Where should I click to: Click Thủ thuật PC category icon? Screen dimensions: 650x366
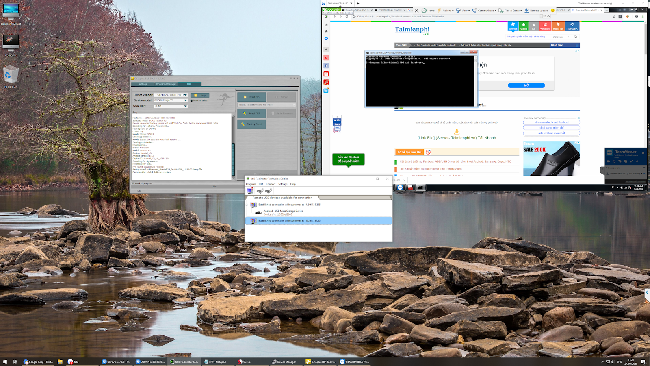(572, 26)
